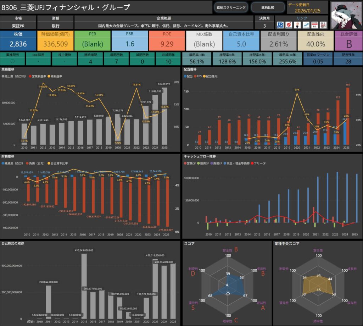Click the blue rising chart link icon
The width and height of the screenshot is (363, 326).
[x=306, y=26]
